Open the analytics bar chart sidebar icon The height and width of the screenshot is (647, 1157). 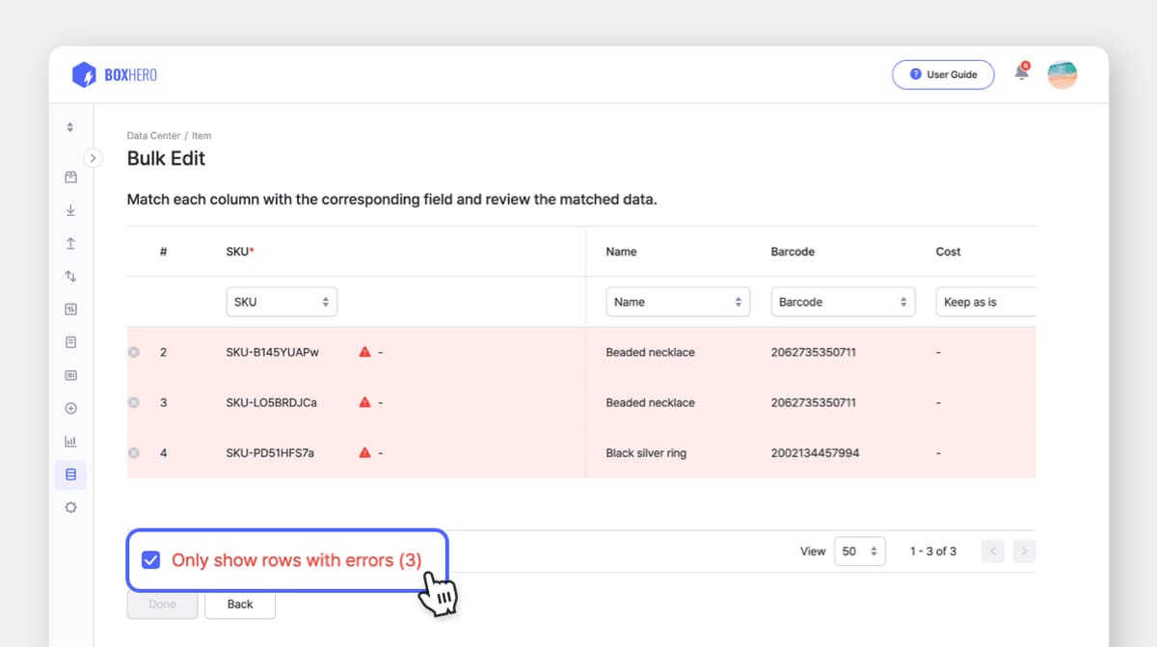click(69, 441)
